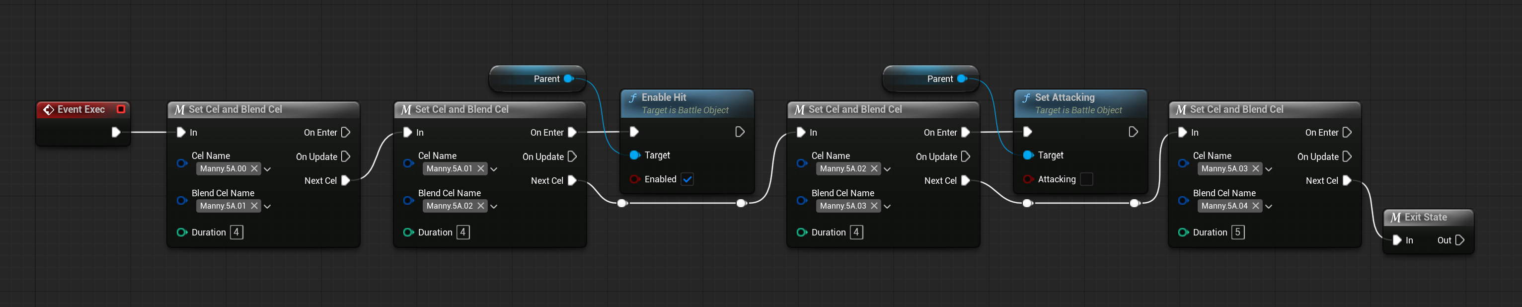
Task: Click On Update pin of Manny.5A.00 node
Action: tap(346, 156)
